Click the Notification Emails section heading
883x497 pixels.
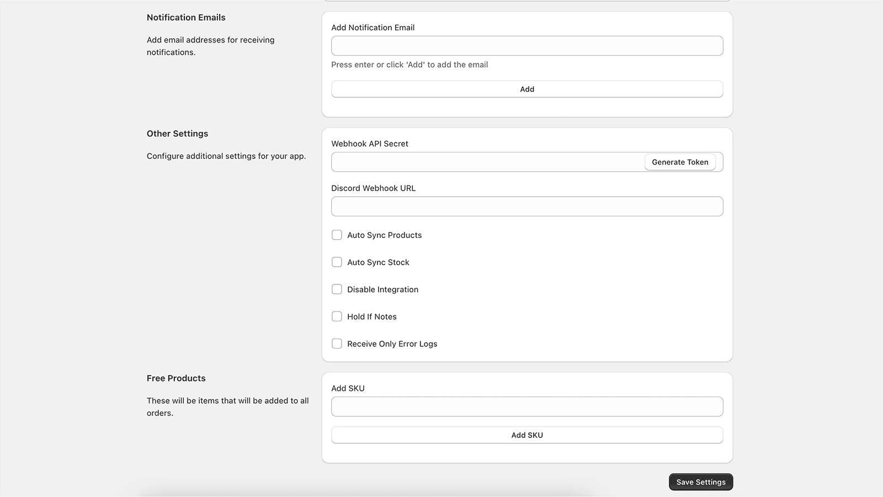[186, 18]
